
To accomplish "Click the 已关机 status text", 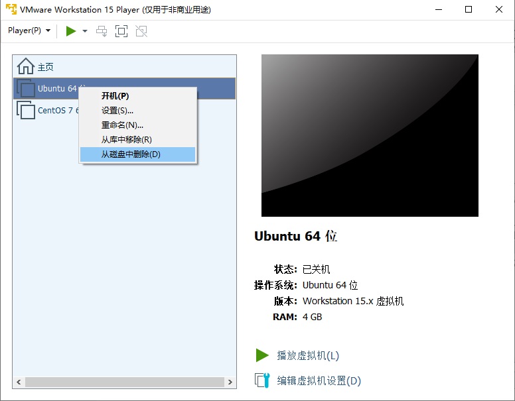I will coord(316,269).
